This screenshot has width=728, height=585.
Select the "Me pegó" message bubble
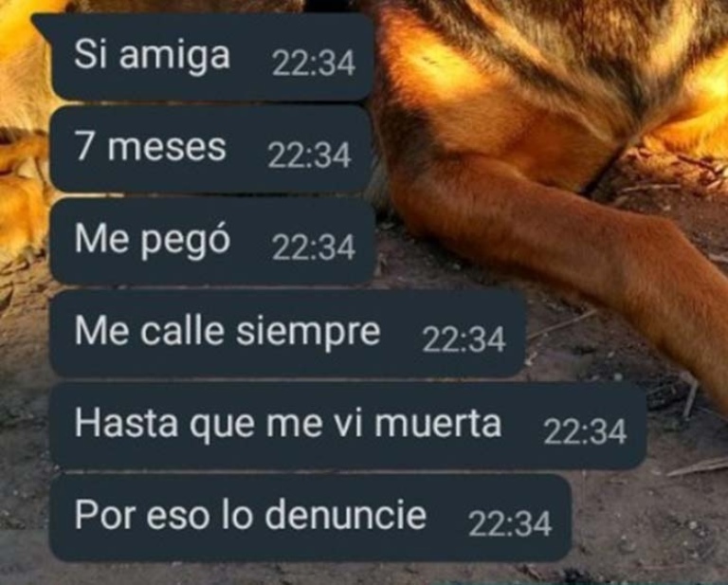pyautogui.click(x=211, y=241)
